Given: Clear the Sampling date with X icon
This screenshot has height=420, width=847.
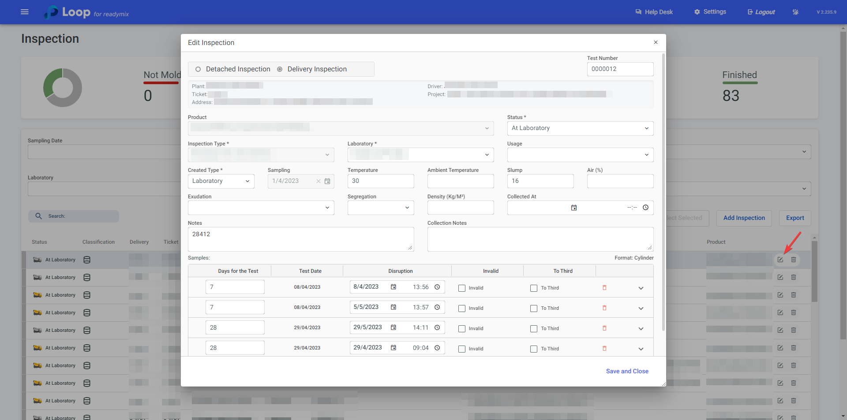Looking at the screenshot, I should coord(319,181).
